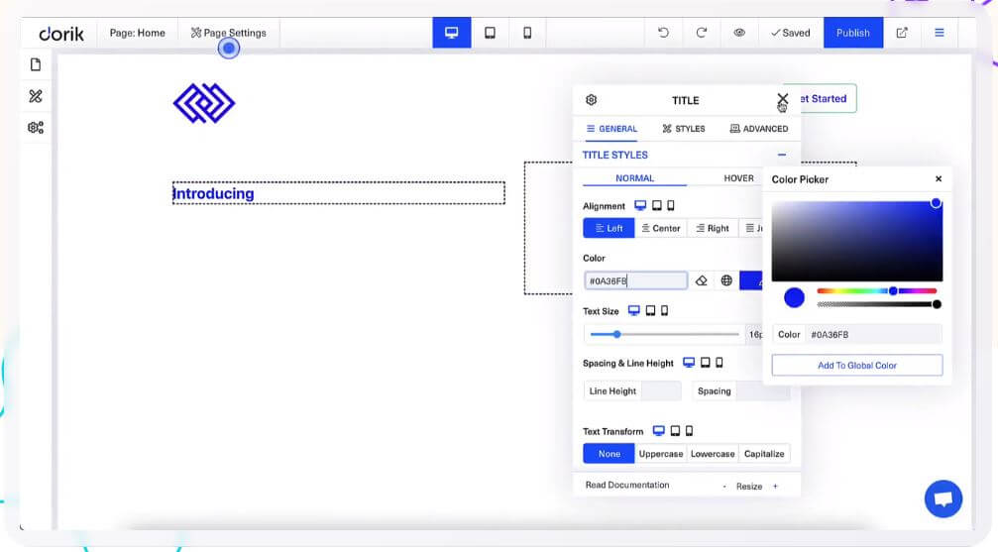Click the undo arrow icon
Viewport: 998px width, 552px height.
coord(663,33)
